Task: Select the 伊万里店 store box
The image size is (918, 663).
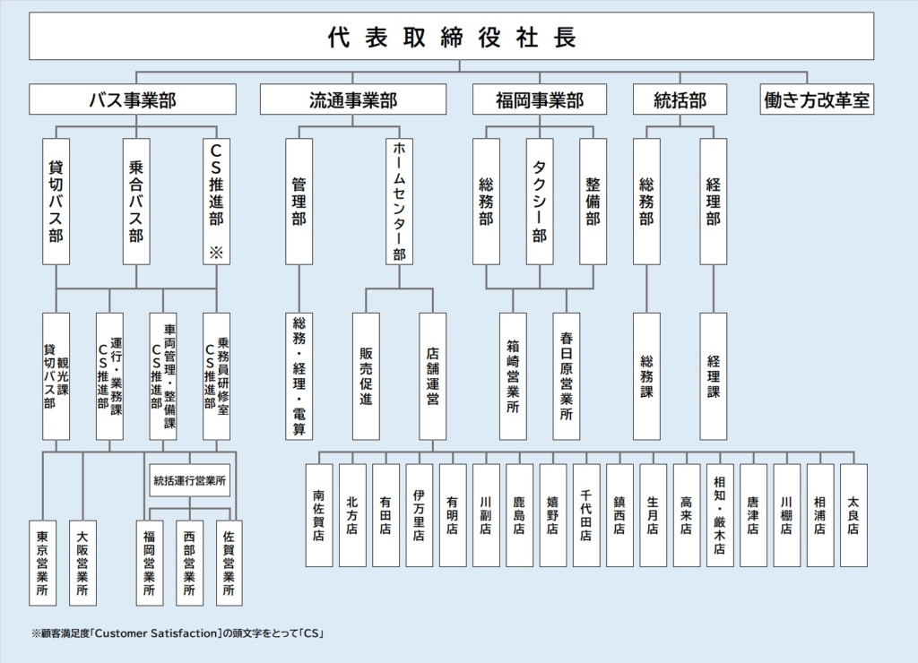Action: [420, 515]
